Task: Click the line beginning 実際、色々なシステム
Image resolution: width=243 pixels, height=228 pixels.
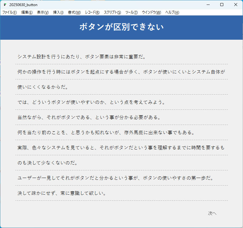Action: [x=121, y=148]
